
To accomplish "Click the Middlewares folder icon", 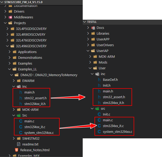I will 10,17.
